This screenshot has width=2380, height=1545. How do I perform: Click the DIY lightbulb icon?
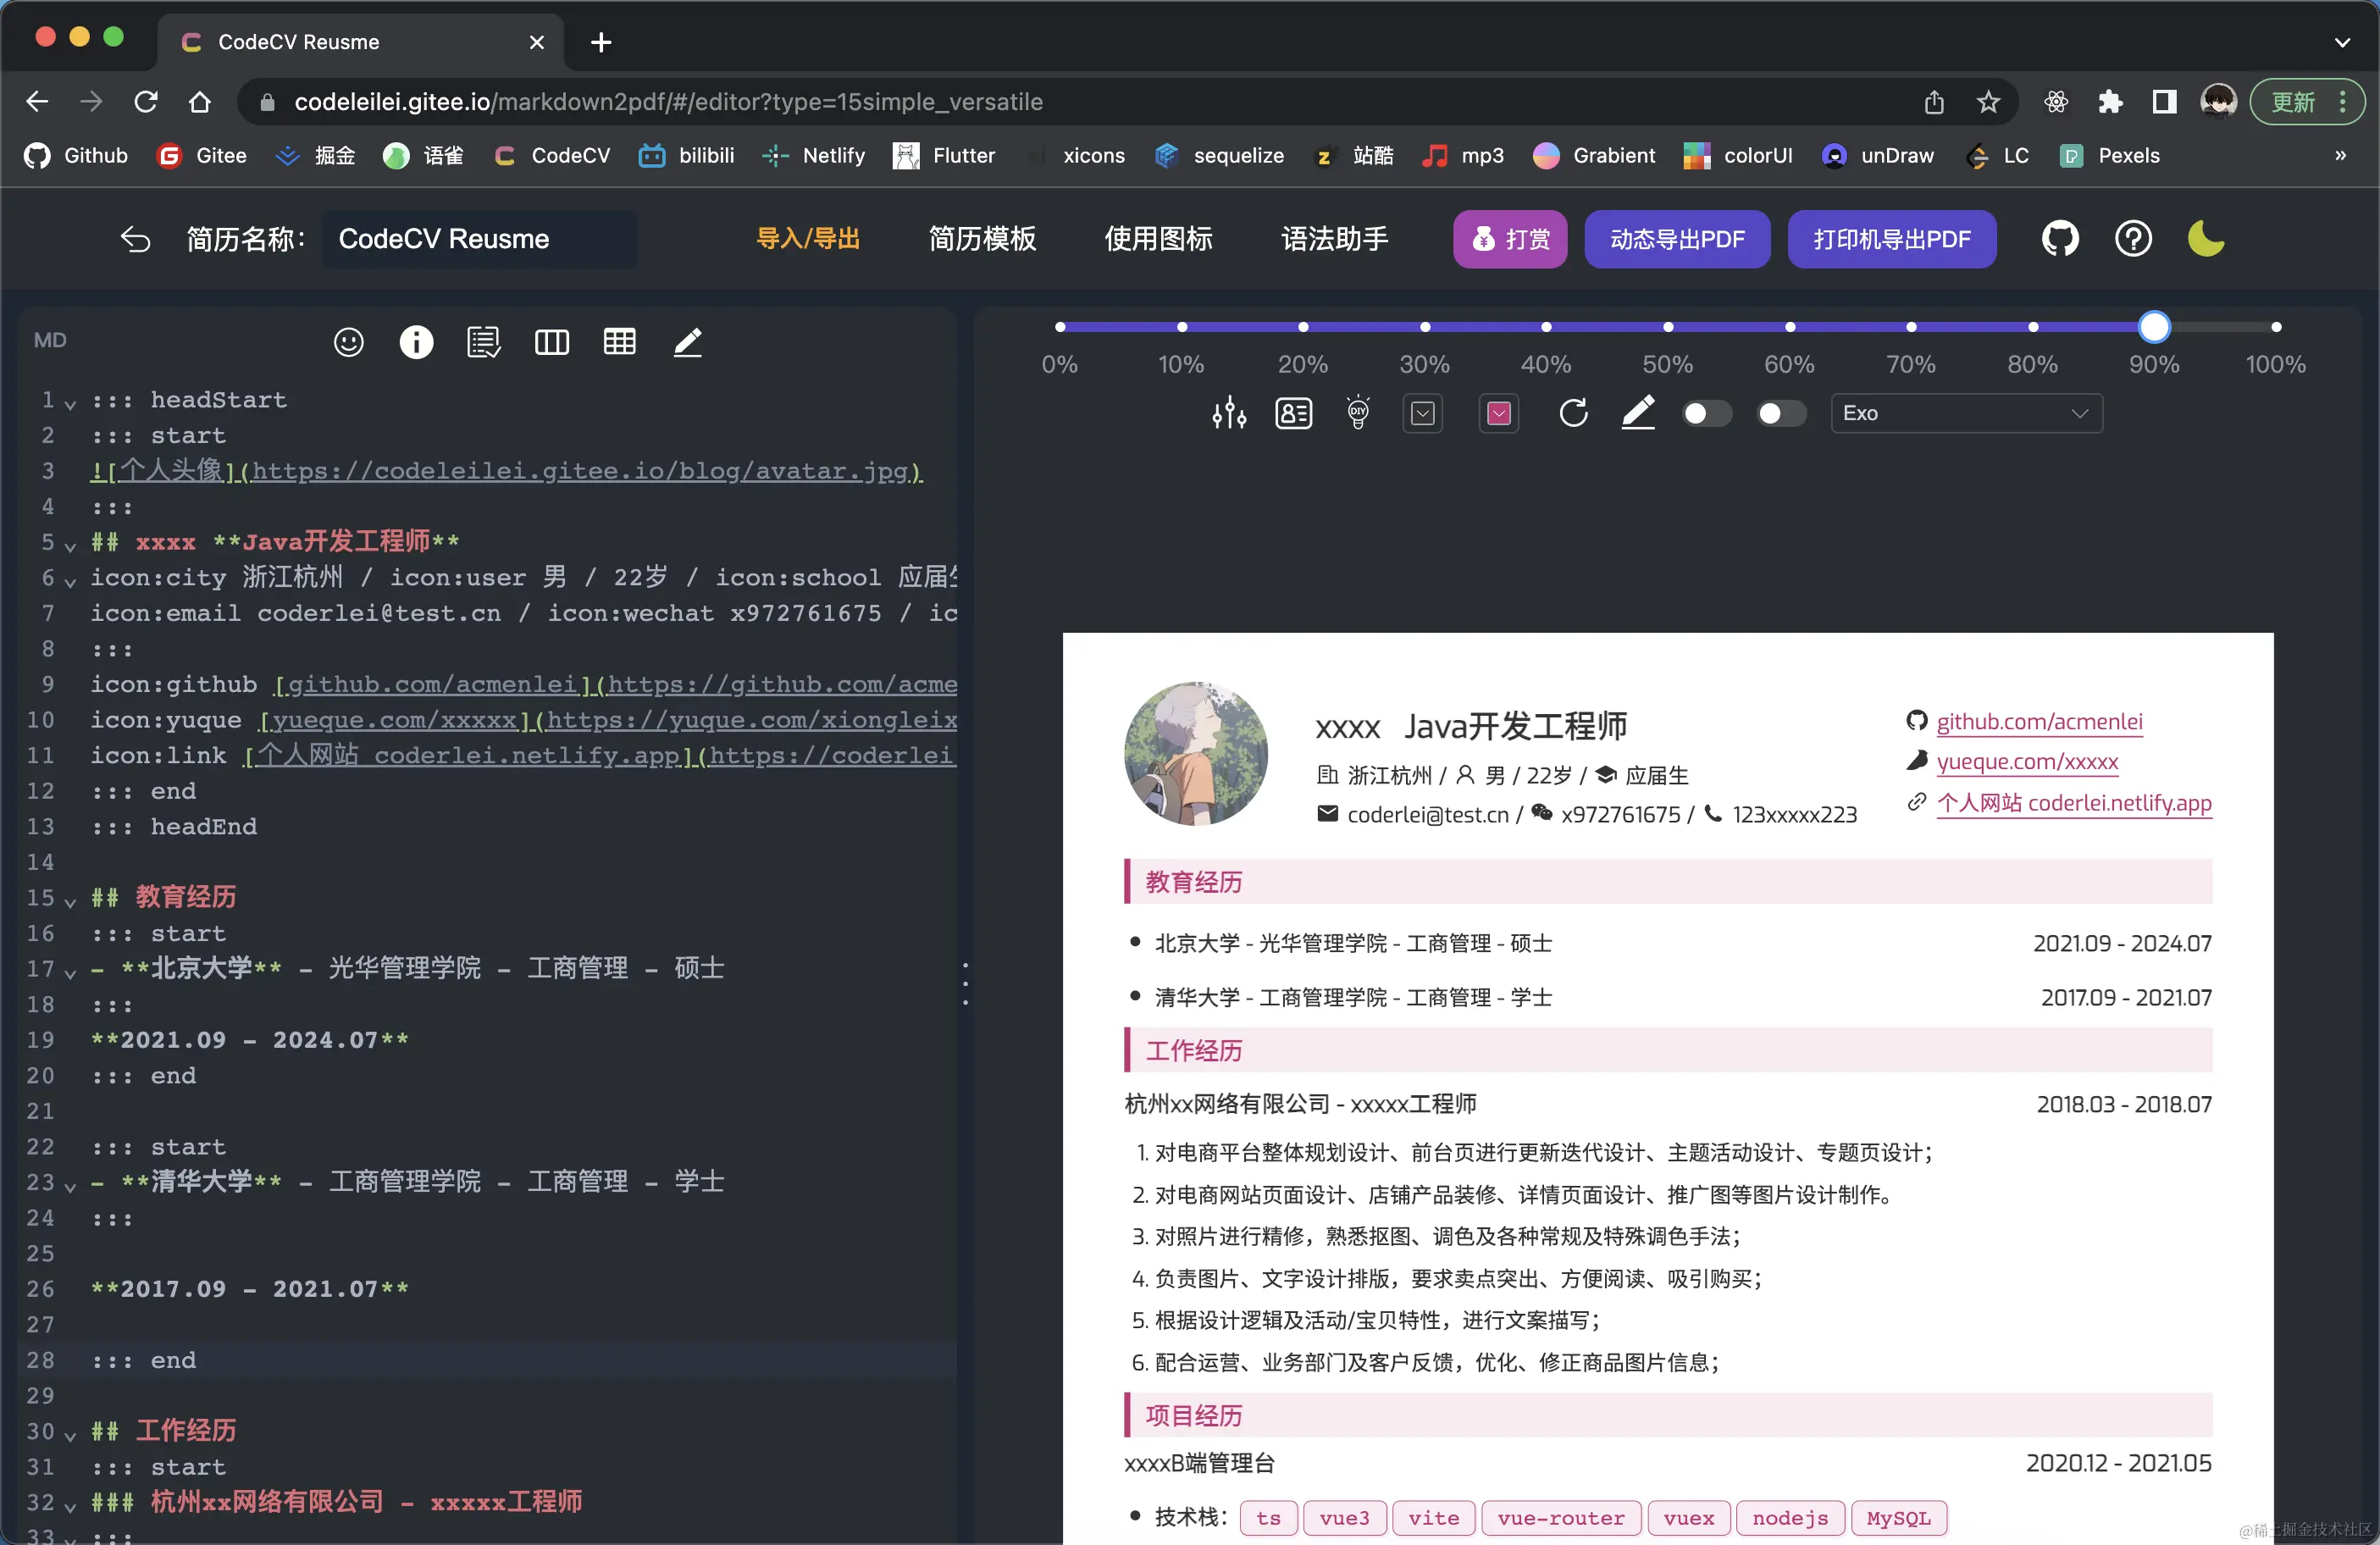click(x=1358, y=413)
